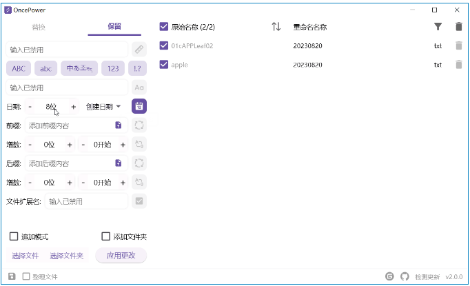This screenshot has width=470, height=286.
Task: Open the GitHub icon in status bar
Action: click(x=405, y=276)
